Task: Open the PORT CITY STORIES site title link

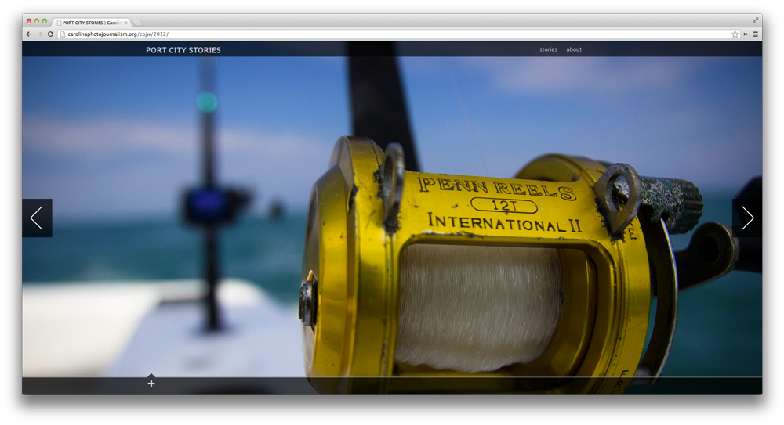Action: (x=183, y=50)
